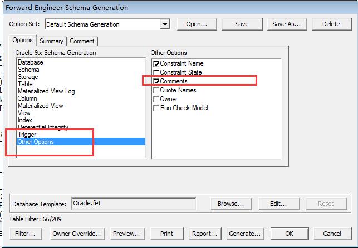Expand the Option Set dropdown arrow

165,24
